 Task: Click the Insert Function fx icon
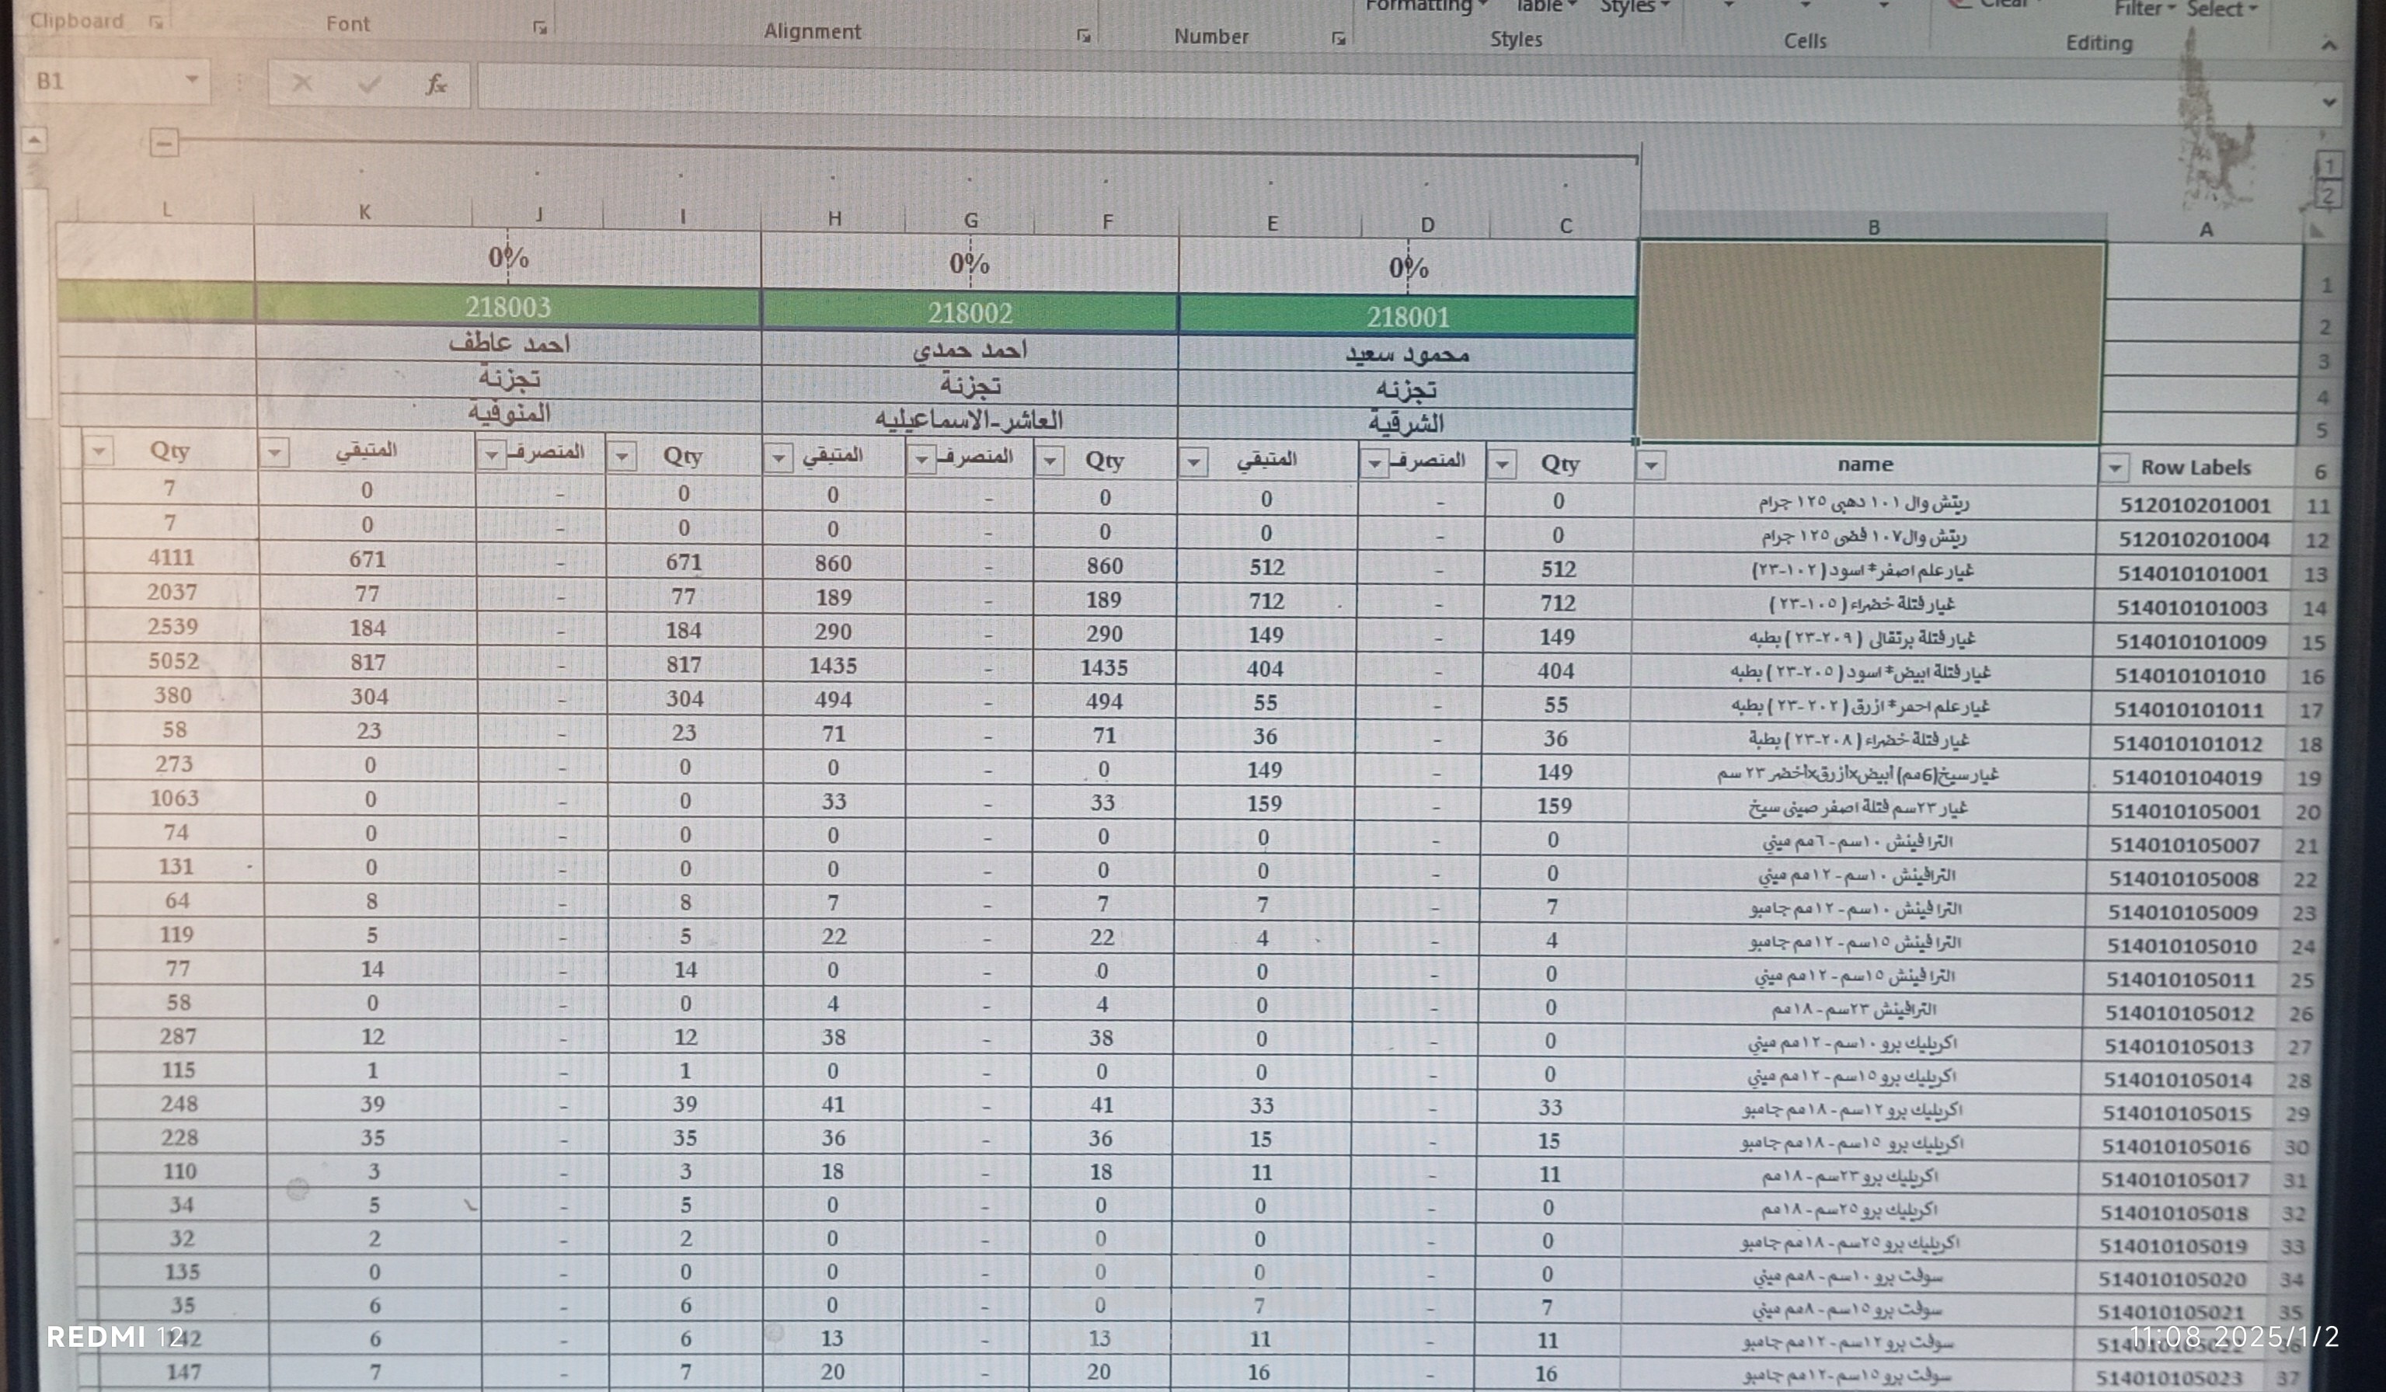click(436, 84)
